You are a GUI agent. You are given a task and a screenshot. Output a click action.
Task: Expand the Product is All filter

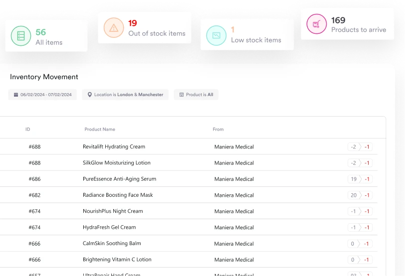pyautogui.click(x=196, y=95)
